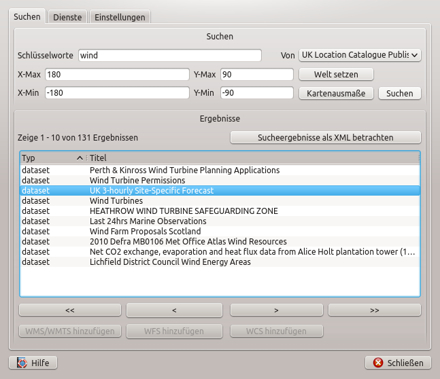Image resolution: width=440 pixels, height=379 pixels.
Task: Click the Schlüsselworte field containing wind
Action: [x=170, y=55]
